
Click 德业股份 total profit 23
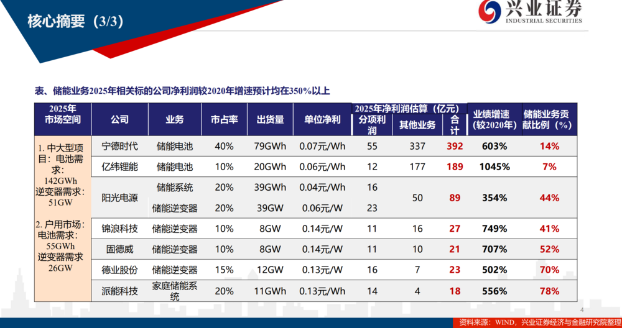click(x=455, y=270)
